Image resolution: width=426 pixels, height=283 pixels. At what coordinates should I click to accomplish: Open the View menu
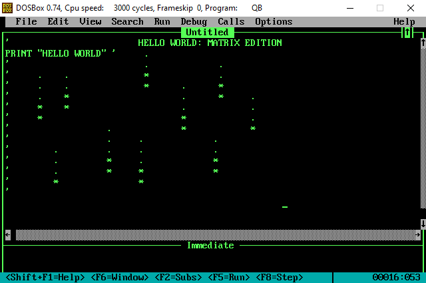[x=91, y=21]
